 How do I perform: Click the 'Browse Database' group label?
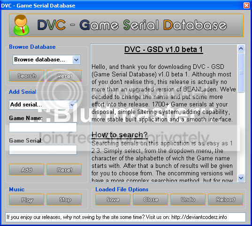[32, 47]
